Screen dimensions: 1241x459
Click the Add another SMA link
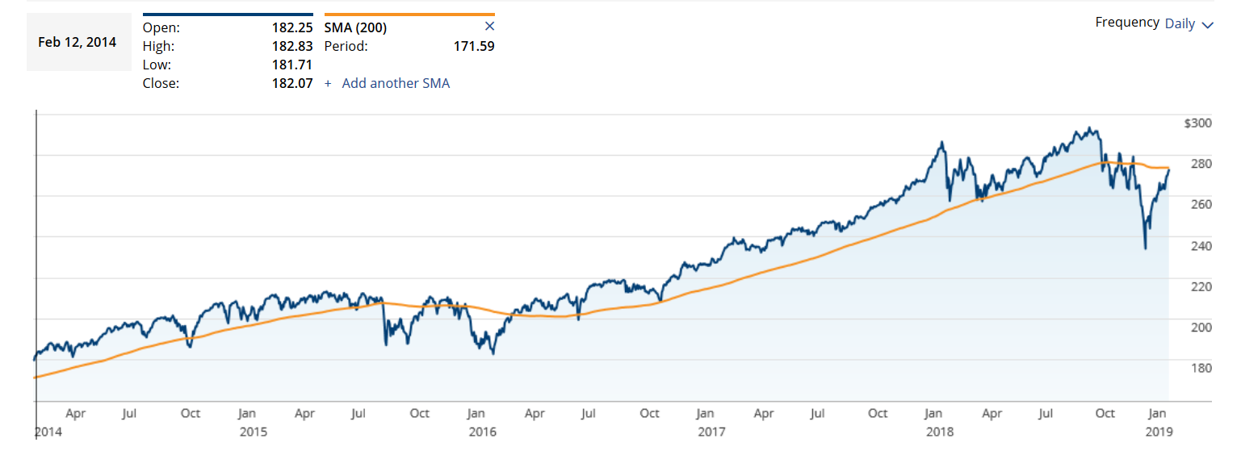pyautogui.click(x=396, y=83)
